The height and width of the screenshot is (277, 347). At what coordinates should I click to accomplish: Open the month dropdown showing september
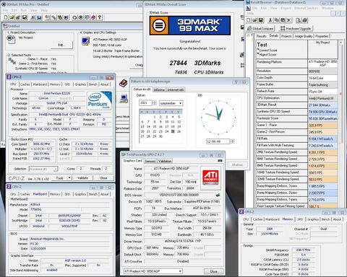171,103
